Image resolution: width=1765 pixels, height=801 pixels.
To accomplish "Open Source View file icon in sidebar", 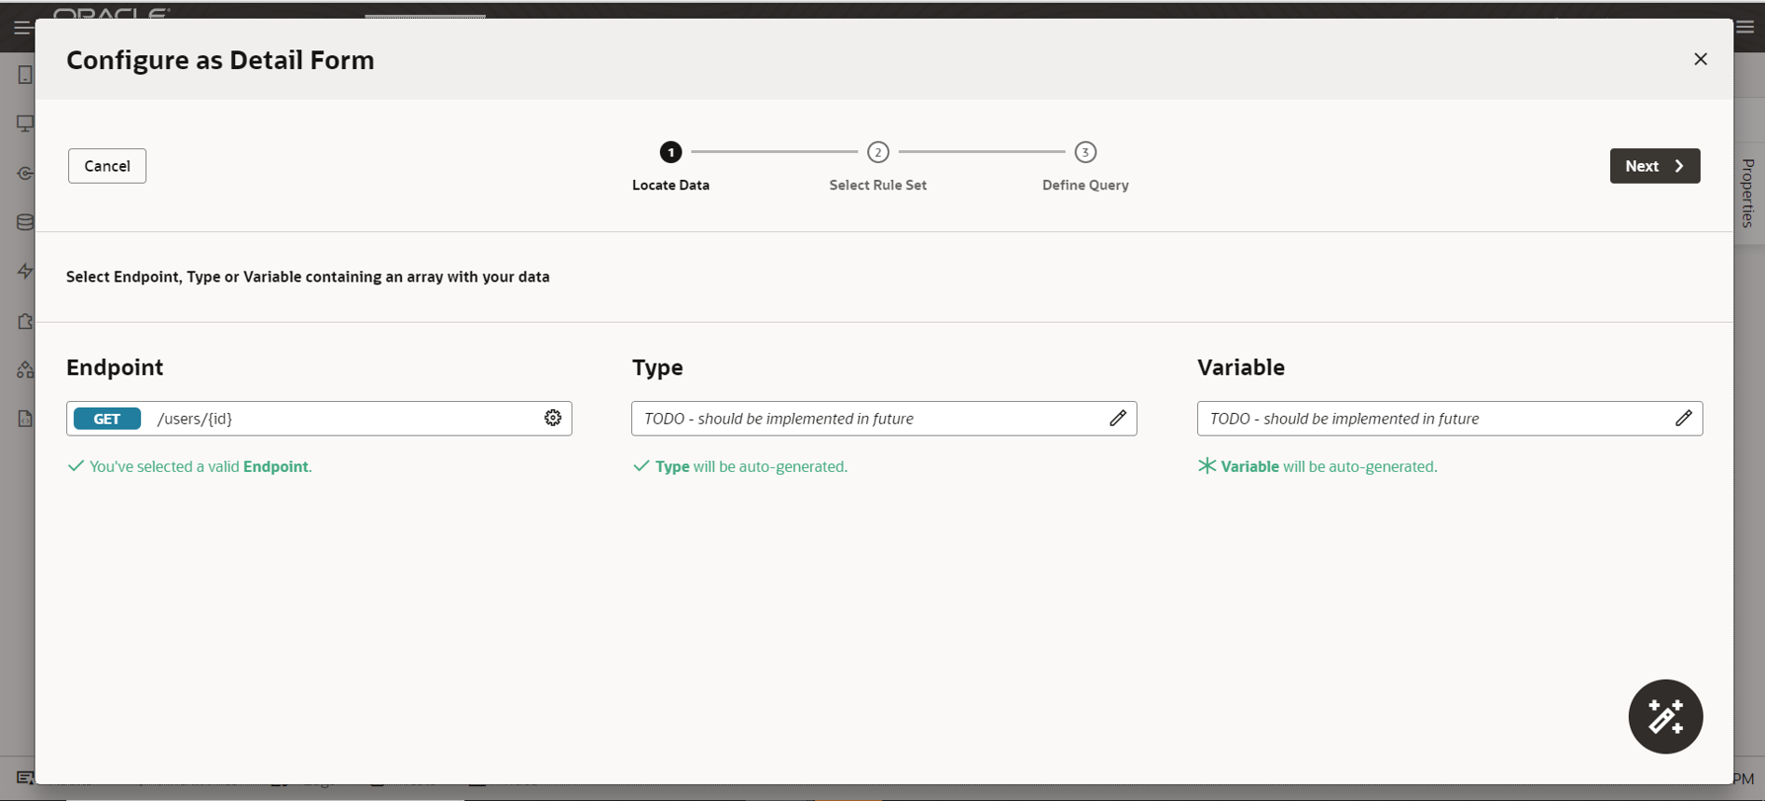I will (x=25, y=419).
